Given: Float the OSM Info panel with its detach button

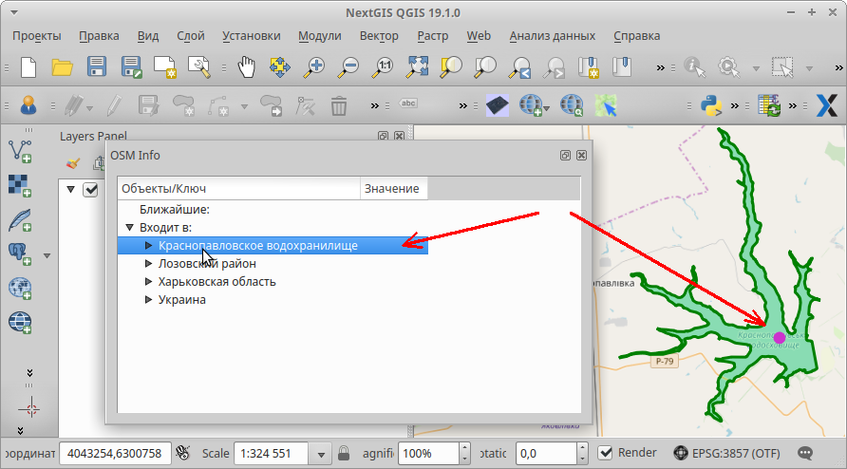Looking at the screenshot, I should (x=565, y=156).
